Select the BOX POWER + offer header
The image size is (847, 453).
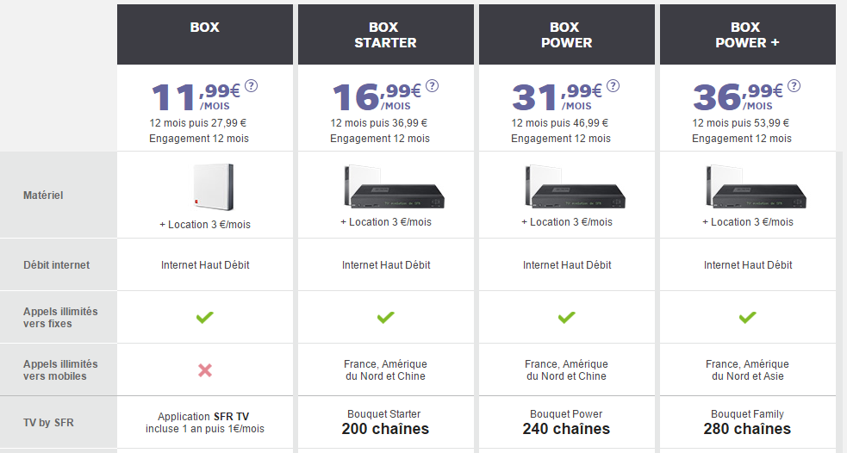click(748, 34)
